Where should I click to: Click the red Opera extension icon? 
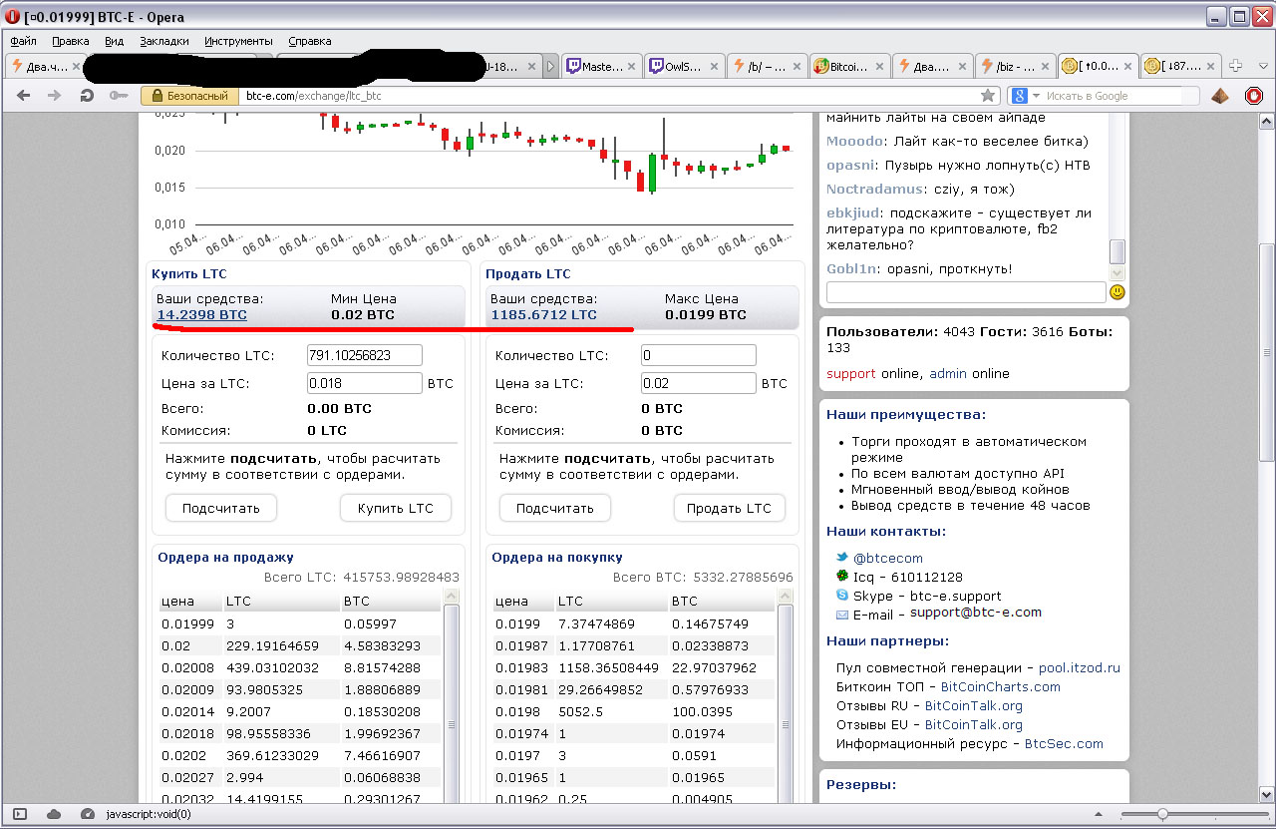tap(1253, 96)
